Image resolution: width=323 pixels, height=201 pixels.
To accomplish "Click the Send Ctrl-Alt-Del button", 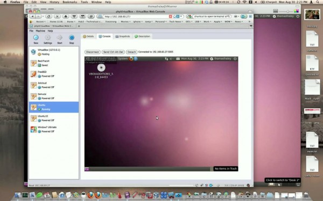I will point(113,52).
